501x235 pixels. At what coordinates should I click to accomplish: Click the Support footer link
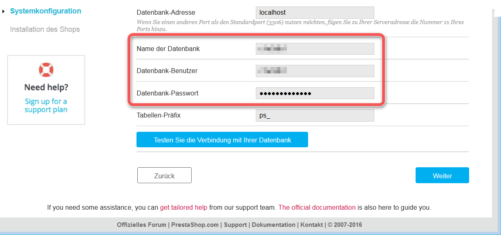pyautogui.click(x=235, y=224)
